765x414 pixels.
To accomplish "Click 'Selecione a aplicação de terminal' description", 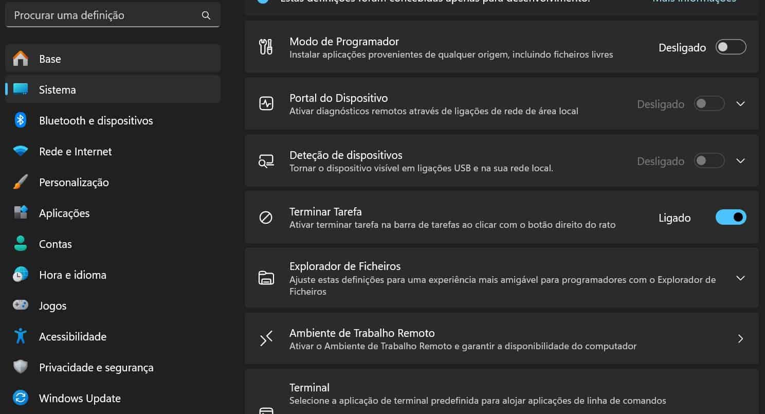I will (x=478, y=401).
